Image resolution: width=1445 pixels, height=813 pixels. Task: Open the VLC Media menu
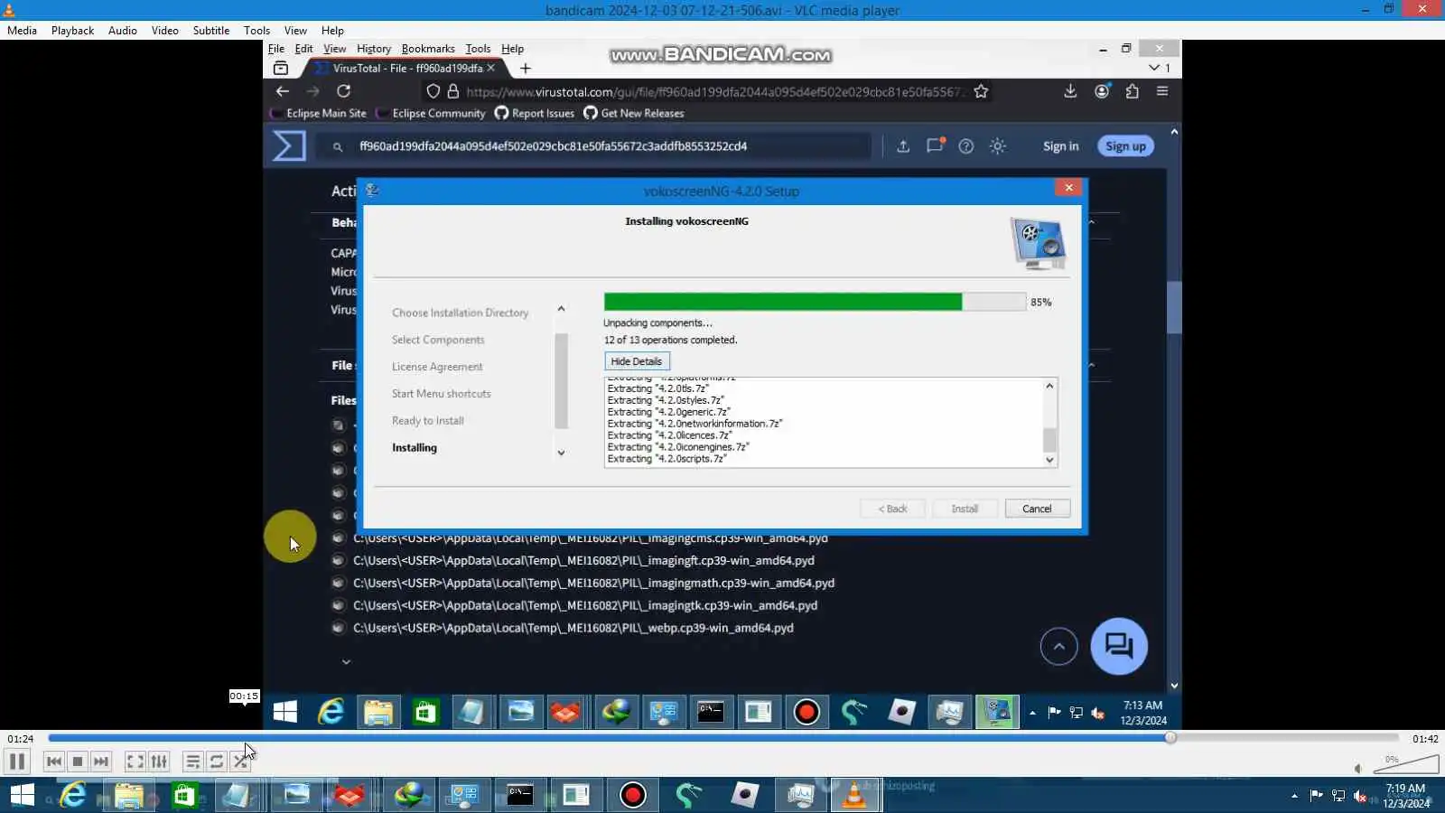point(23,30)
